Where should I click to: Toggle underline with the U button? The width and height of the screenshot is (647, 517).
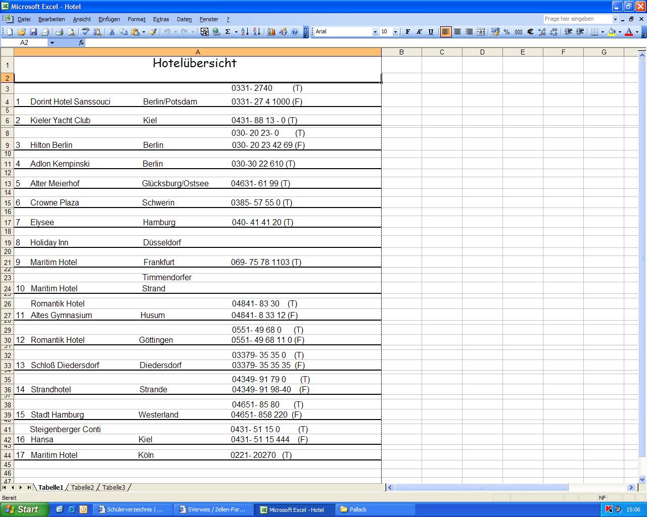coord(431,32)
